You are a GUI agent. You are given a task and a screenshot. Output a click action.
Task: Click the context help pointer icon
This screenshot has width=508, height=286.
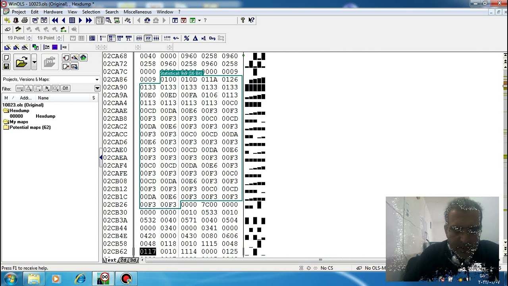251,20
